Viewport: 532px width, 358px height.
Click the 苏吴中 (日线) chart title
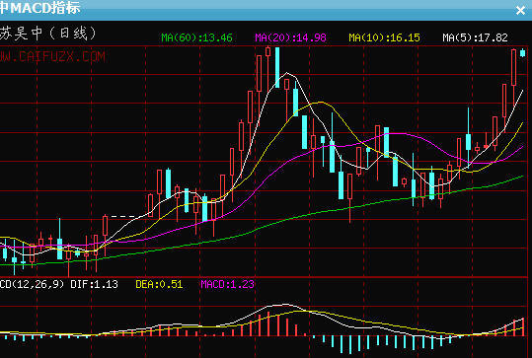tap(48, 34)
